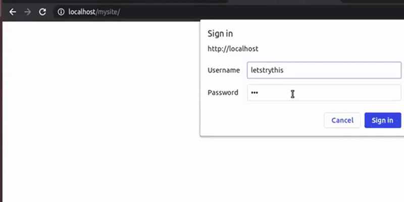The height and width of the screenshot is (202, 404).
Task: Click the browser back arrow
Action: (x=13, y=12)
